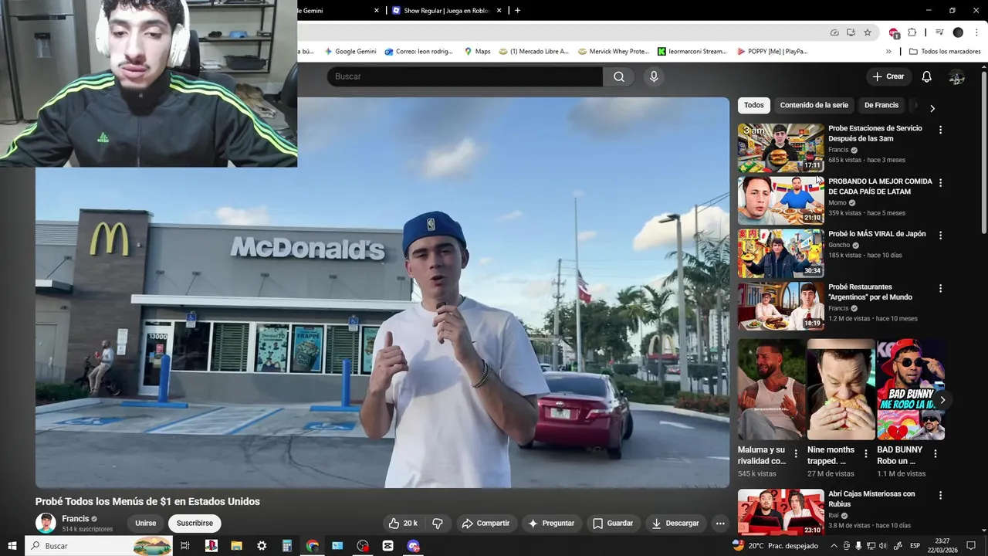This screenshot has width=988, height=556.
Task: Click in the YouTube Buscar search field
Action: click(x=465, y=76)
